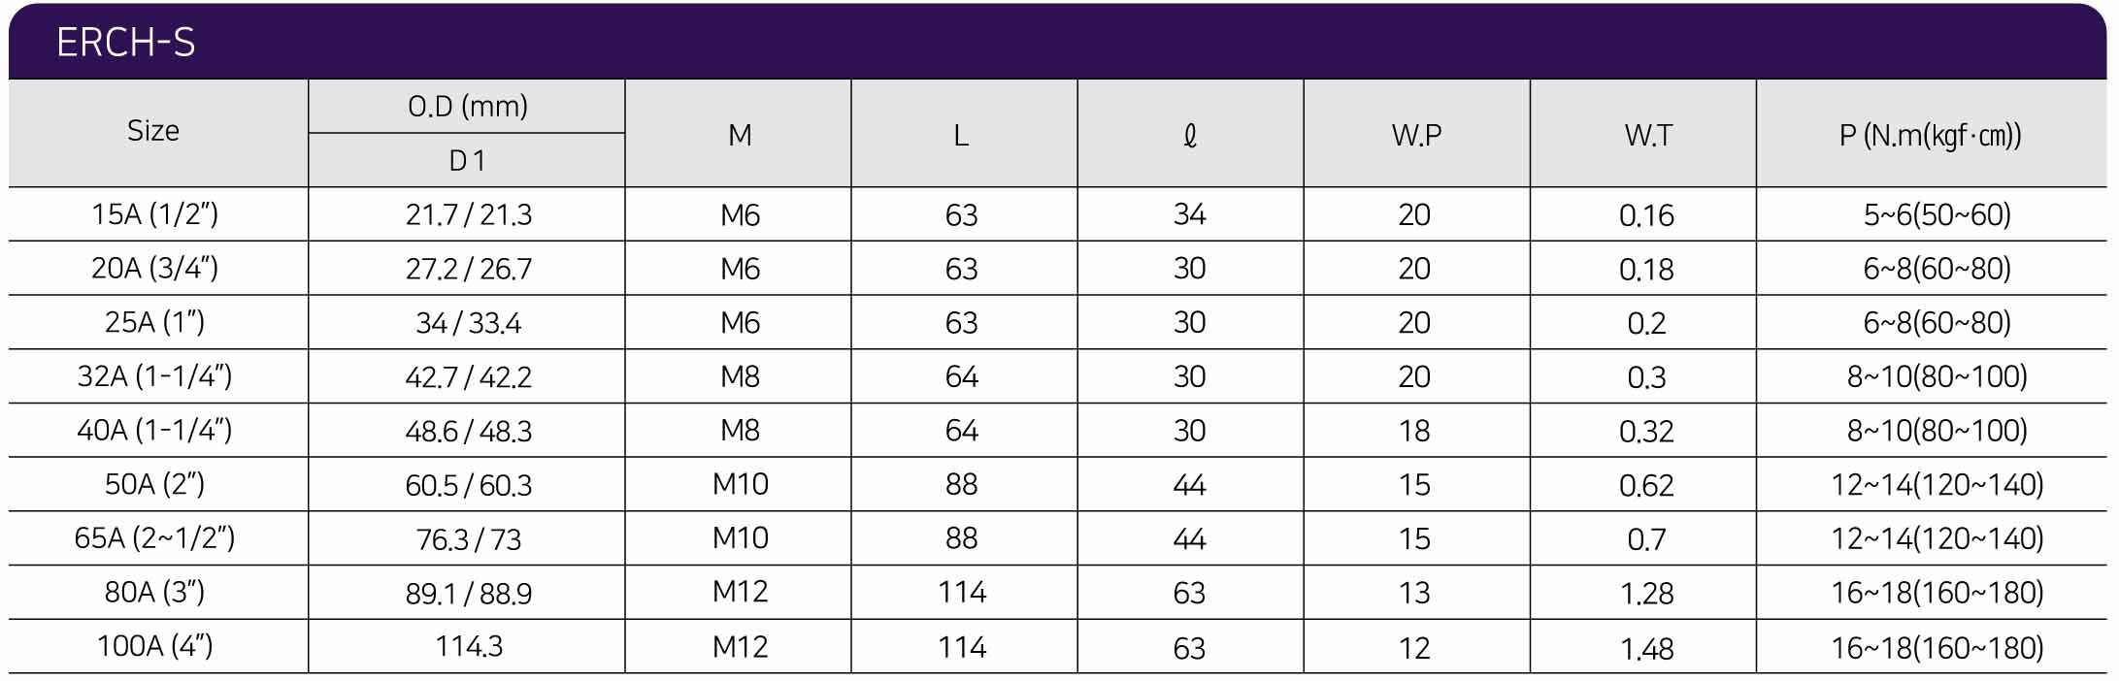Select the 114.3 diameter cell
Image resolution: width=2119 pixels, height=681 pixels.
click(469, 646)
